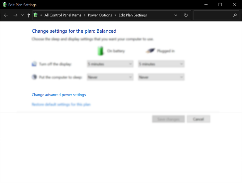
Task: Click into the Control Panel search box
Action: click(216, 15)
